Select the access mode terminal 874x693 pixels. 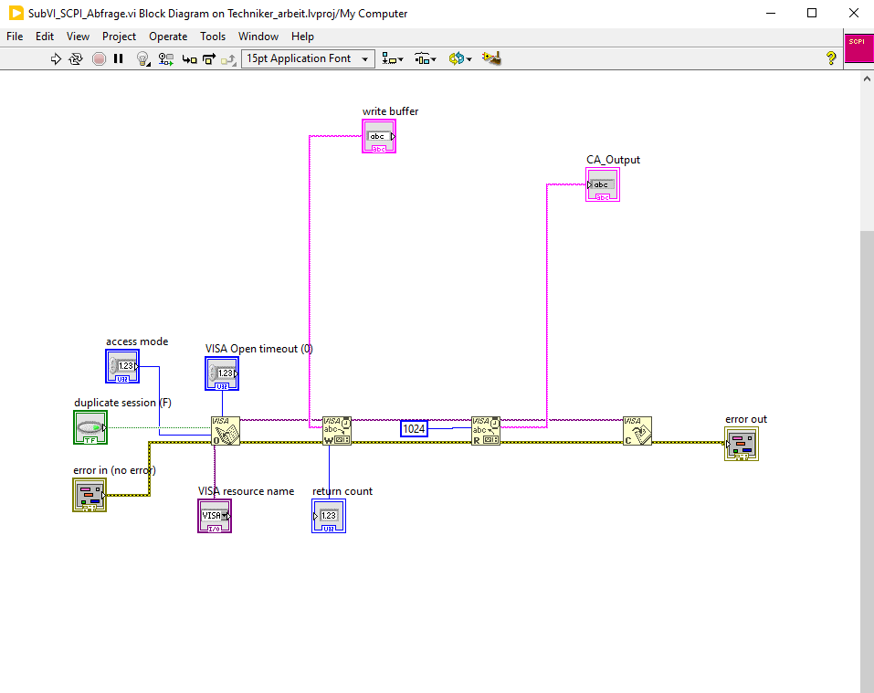click(122, 366)
